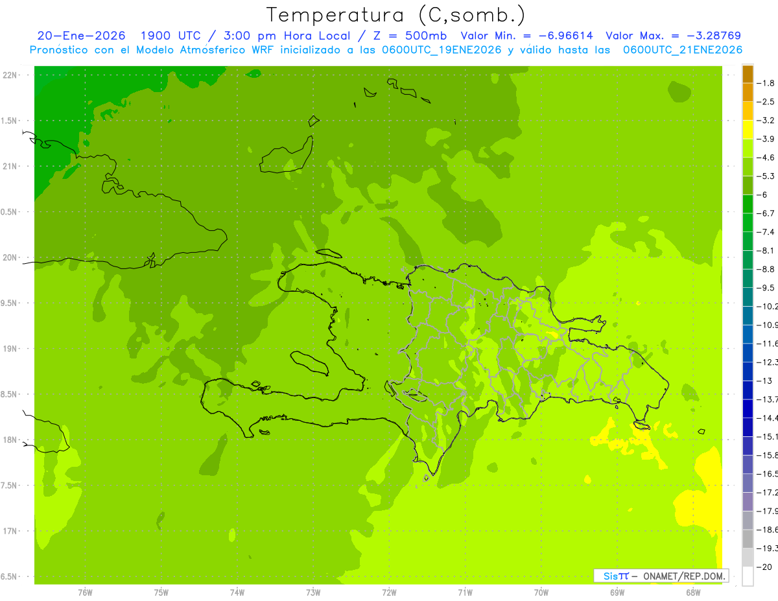Click the "-4.6" colorbar value label
The width and height of the screenshot is (778, 601).
[x=767, y=158]
